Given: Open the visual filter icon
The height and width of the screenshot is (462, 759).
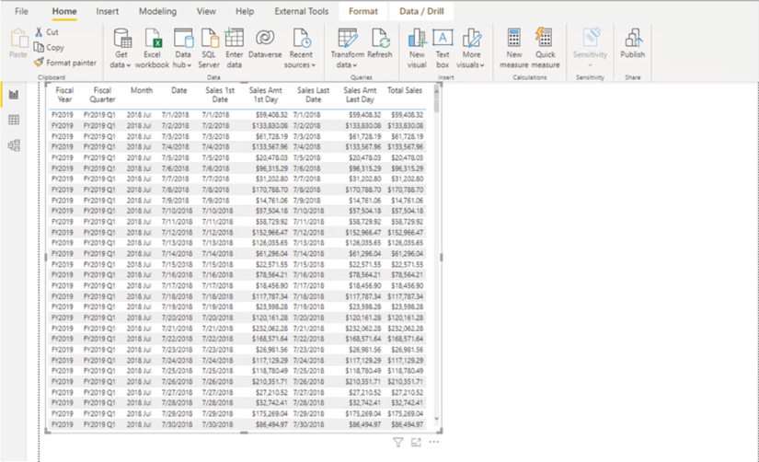Looking at the screenshot, I should (x=397, y=443).
